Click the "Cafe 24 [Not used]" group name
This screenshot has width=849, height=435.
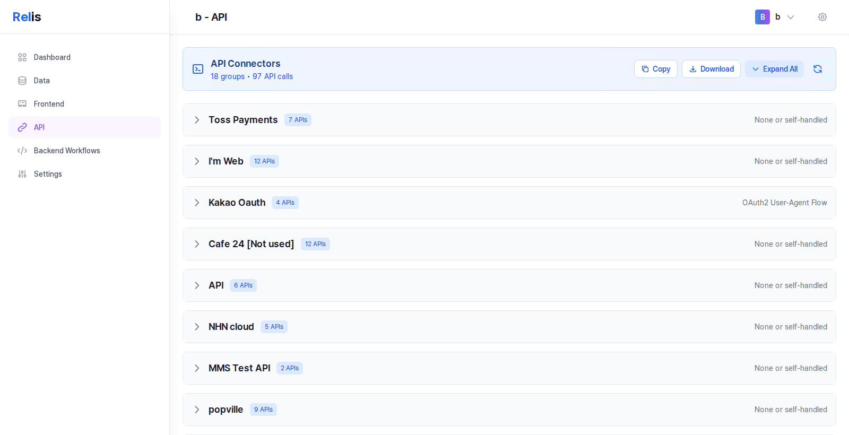point(251,244)
